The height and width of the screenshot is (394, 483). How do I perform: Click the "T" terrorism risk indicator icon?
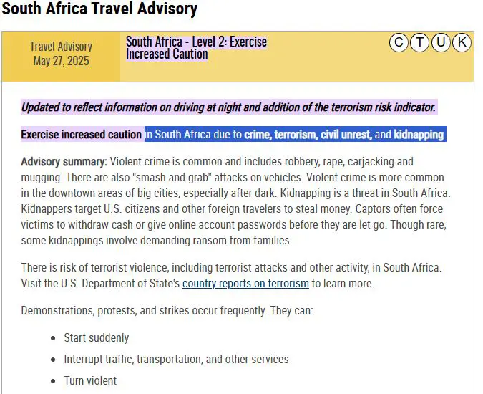419,43
